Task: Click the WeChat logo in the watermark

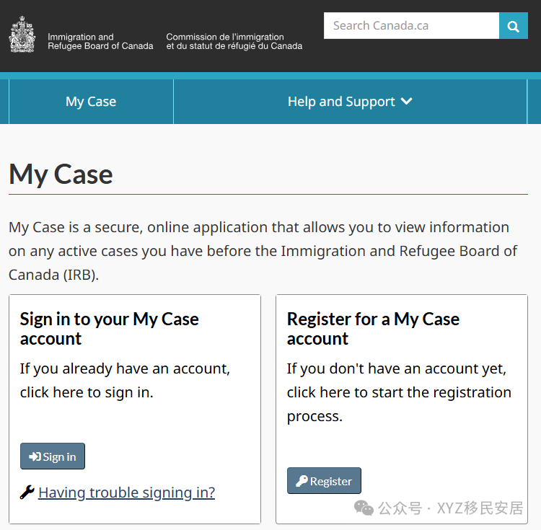Action: pyautogui.click(x=364, y=508)
